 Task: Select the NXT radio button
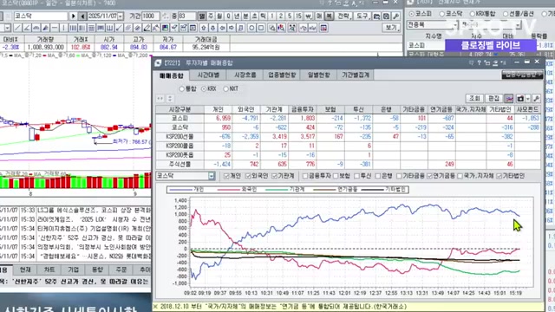click(225, 88)
